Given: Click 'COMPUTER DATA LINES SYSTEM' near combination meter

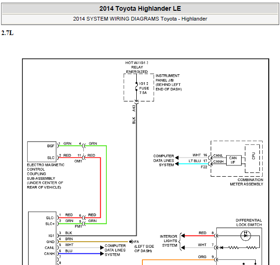Looking at the screenshot, I should pyautogui.click(x=163, y=160).
